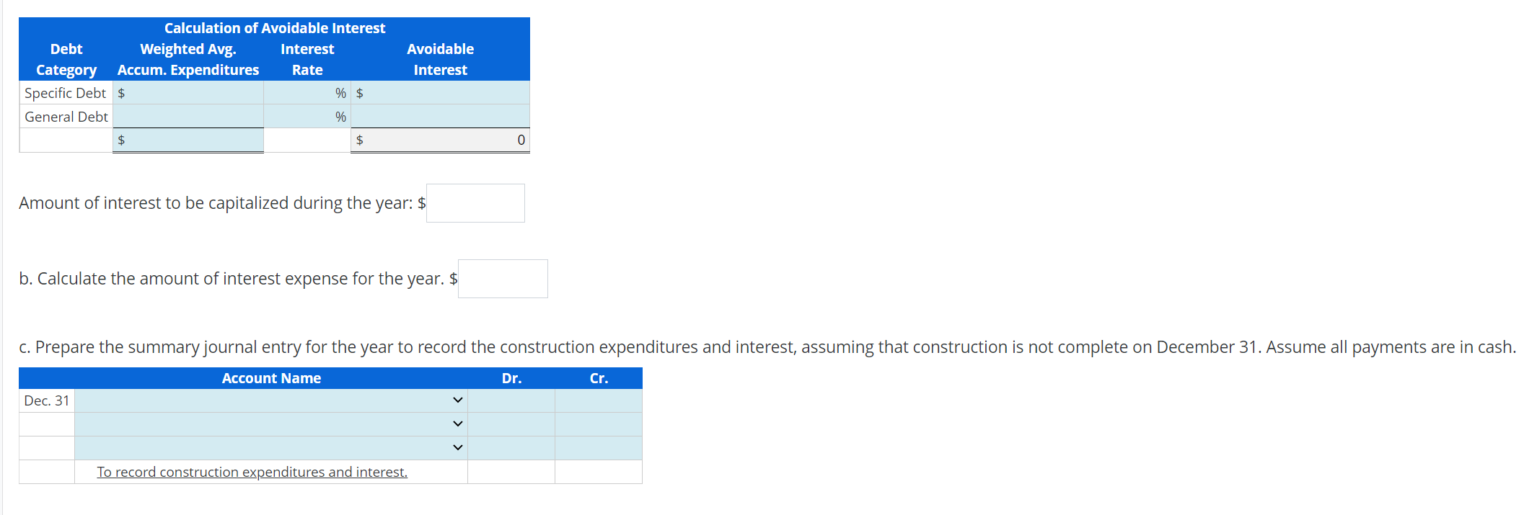Image resolution: width=1537 pixels, height=515 pixels.
Task: Click the Specific Debt weighted average expenditures field
Action: [188, 92]
